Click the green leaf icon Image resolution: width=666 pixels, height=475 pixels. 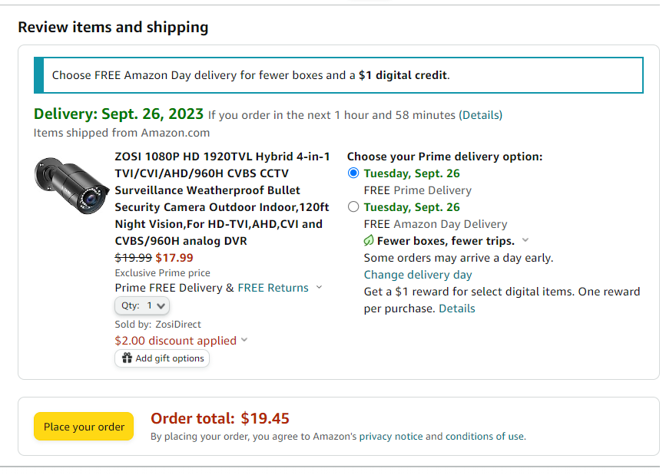tap(369, 241)
